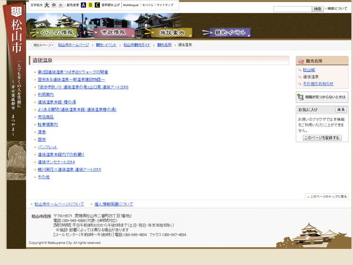Open 蜷川実花×道後温泉 道後アート2015 link

(x=69, y=169)
